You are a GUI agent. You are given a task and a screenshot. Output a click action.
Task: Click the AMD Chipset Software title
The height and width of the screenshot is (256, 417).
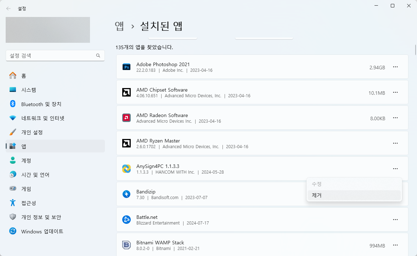click(x=162, y=90)
